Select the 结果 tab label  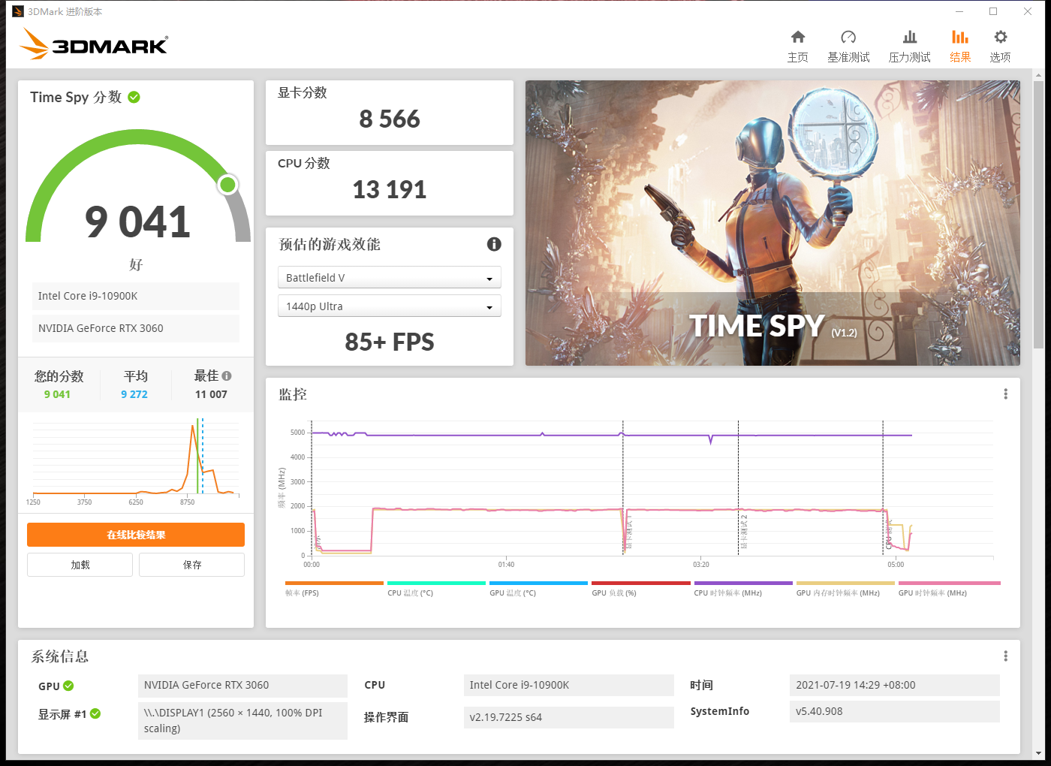[960, 57]
